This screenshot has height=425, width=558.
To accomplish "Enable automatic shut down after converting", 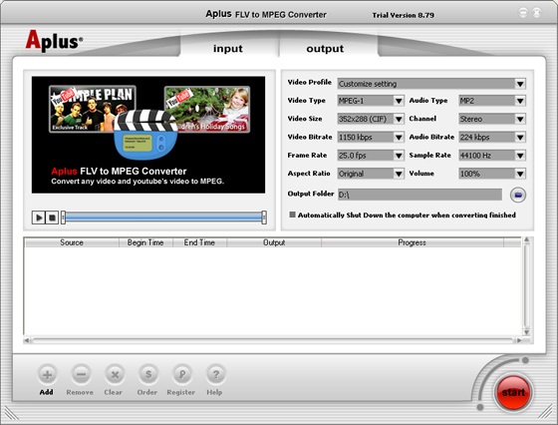I will [292, 214].
